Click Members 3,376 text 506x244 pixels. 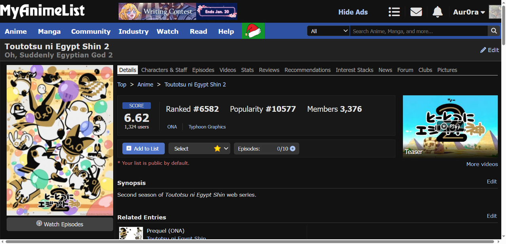coord(335,109)
